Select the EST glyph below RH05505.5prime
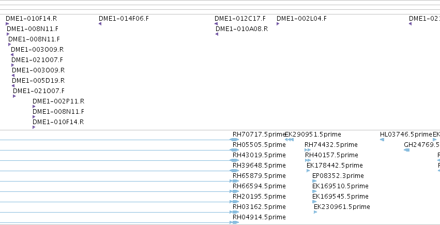 coord(234,150)
